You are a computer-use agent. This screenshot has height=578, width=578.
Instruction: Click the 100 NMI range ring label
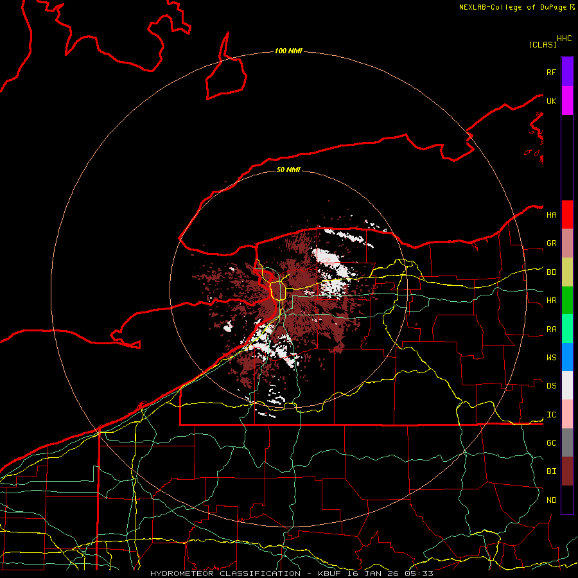click(x=288, y=51)
